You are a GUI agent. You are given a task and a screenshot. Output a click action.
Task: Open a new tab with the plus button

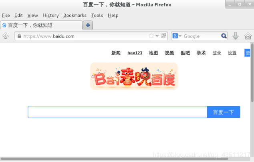click(88, 25)
